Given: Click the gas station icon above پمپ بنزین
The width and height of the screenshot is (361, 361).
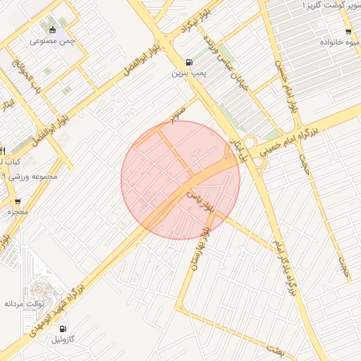Looking at the screenshot, I should (189, 62).
